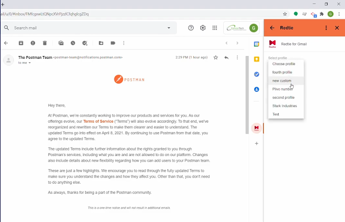Get more add-ons with plus icon
345x222 pixels.
tap(257, 143)
